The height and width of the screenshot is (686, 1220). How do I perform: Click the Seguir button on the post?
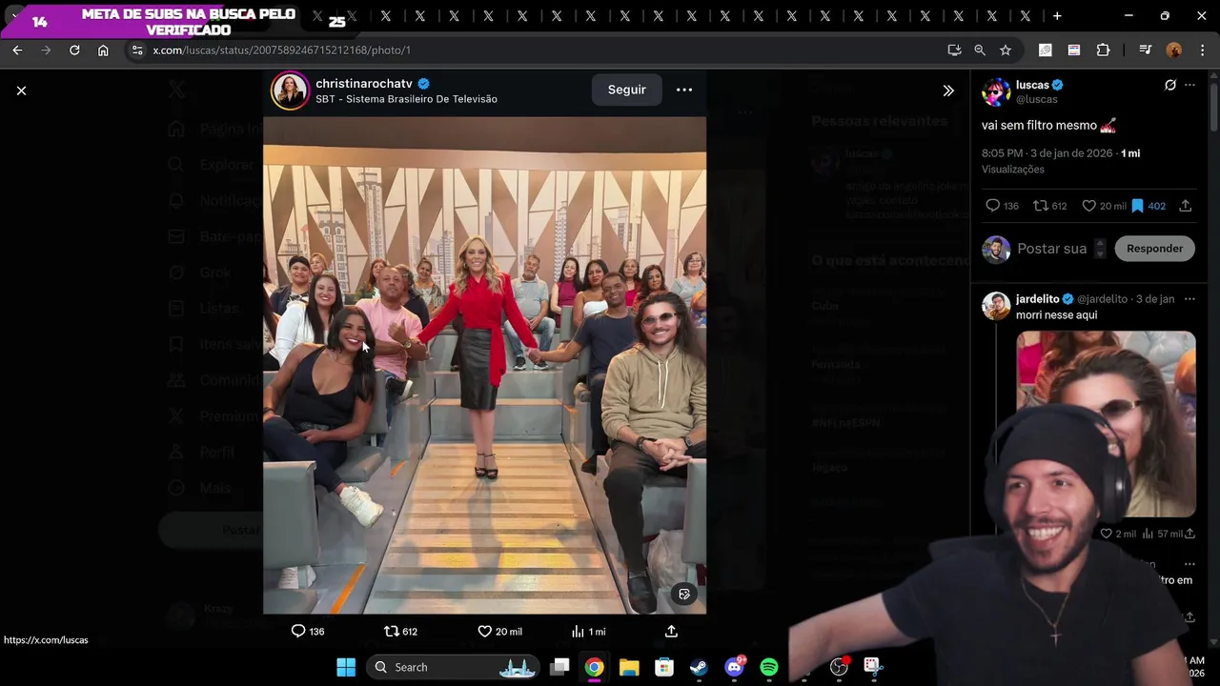(x=627, y=90)
